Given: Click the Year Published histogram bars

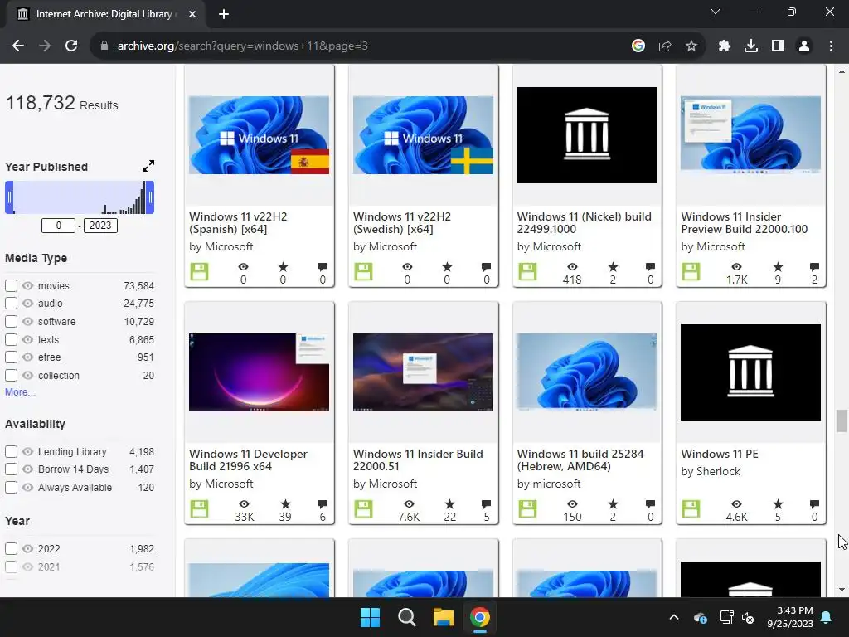Looking at the screenshot, I should tap(80, 197).
